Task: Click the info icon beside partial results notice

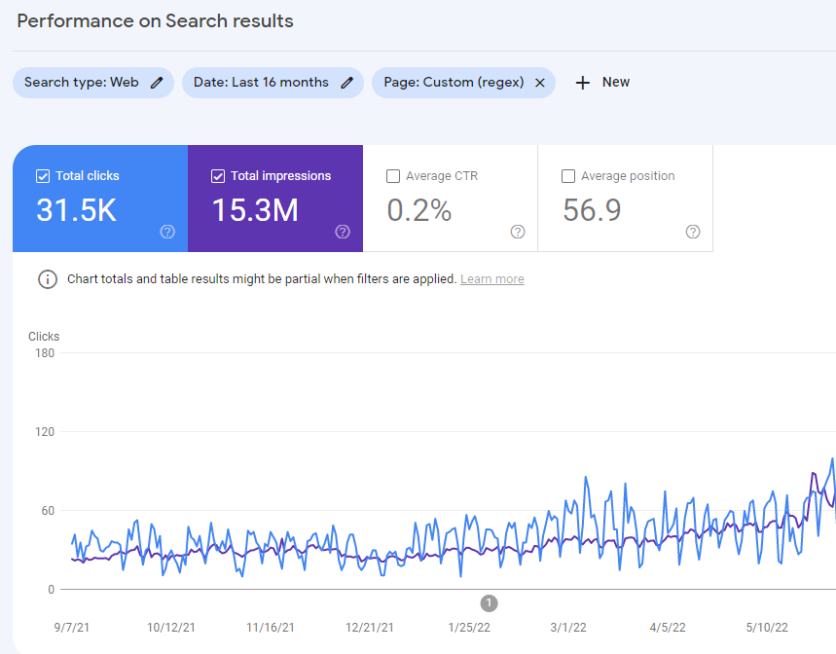Action: click(47, 279)
